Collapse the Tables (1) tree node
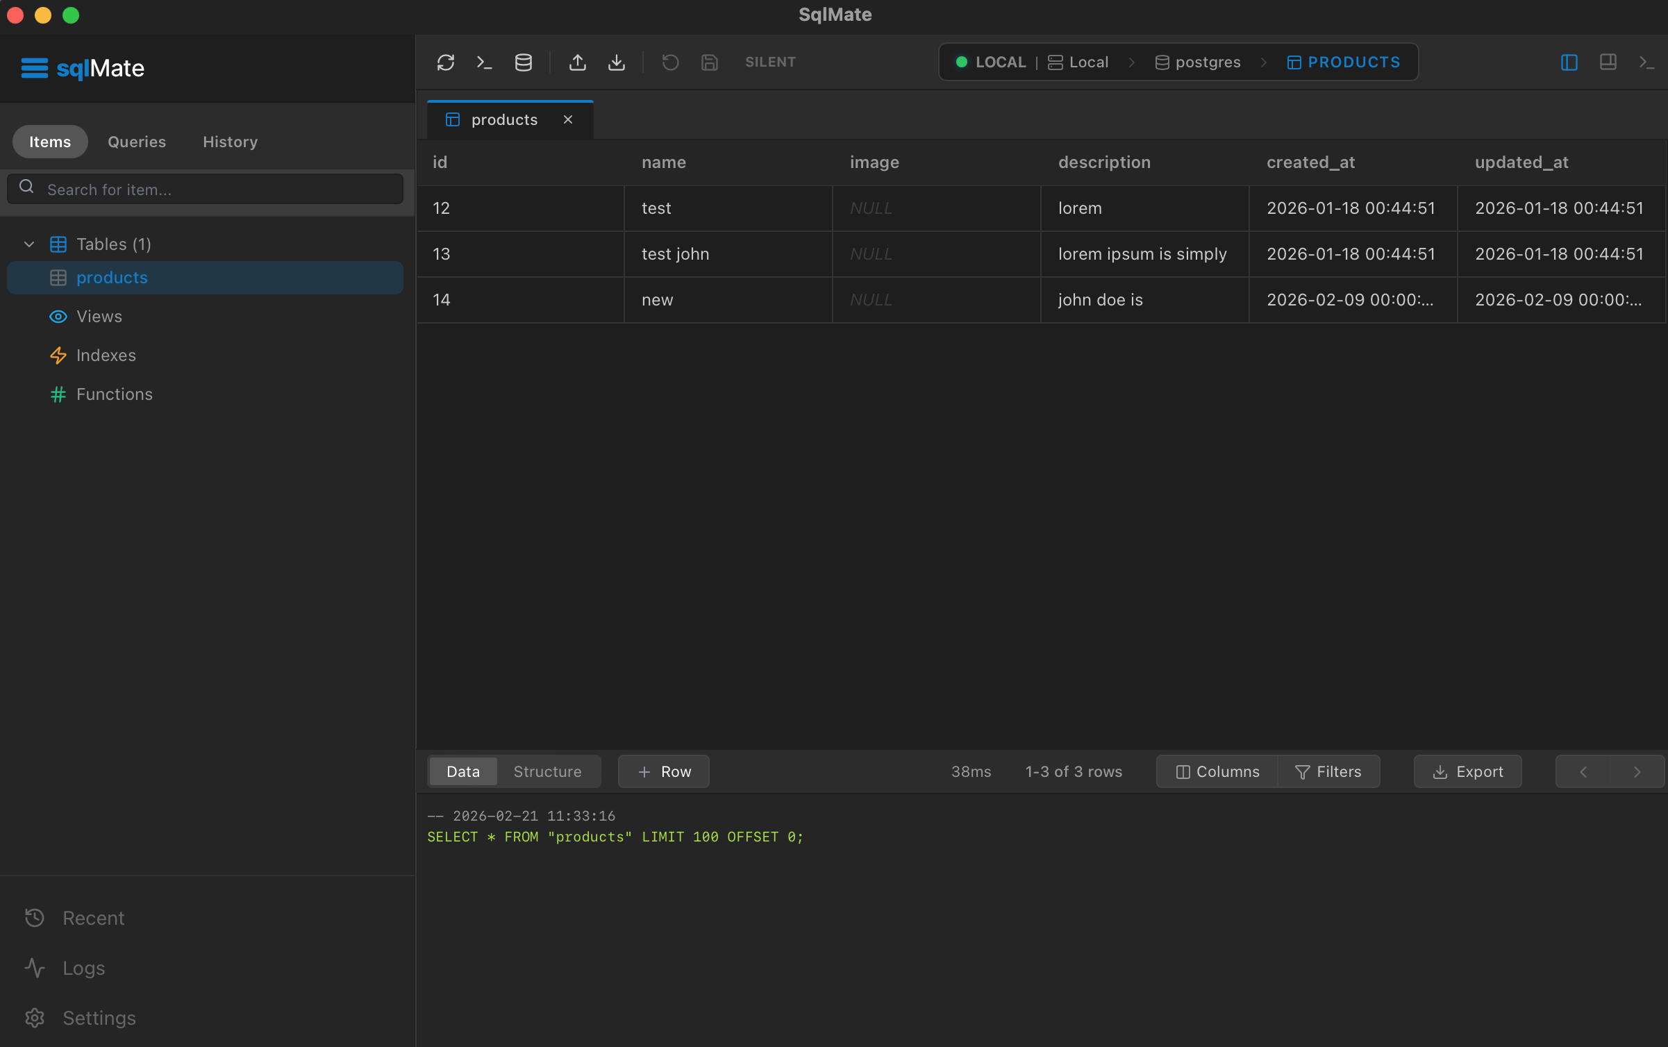The image size is (1668, 1047). click(x=29, y=244)
